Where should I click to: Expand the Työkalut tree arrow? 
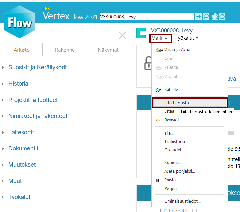tap(3, 197)
